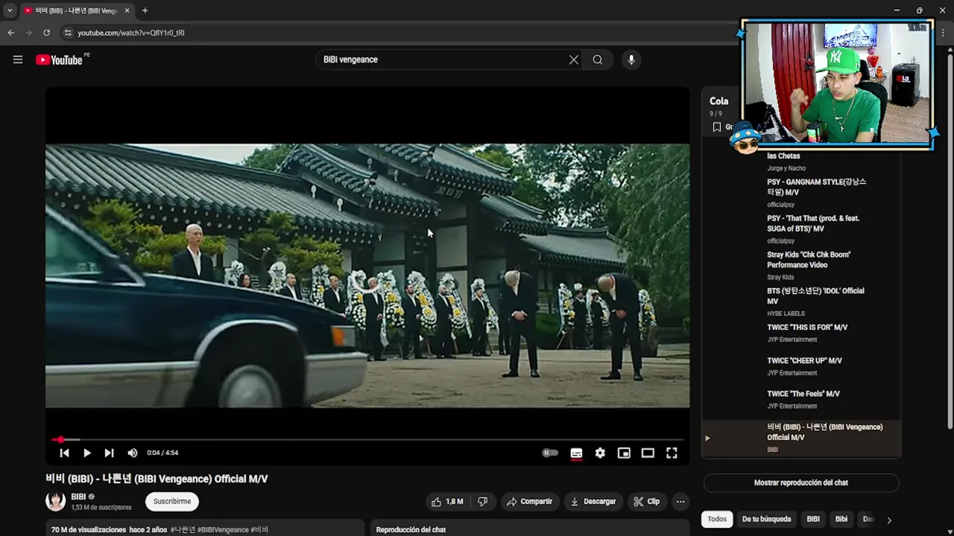Open the tab search dropdown

pyautogui.click(x=10, y=10)
